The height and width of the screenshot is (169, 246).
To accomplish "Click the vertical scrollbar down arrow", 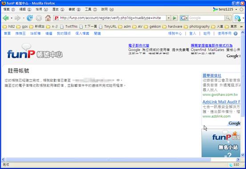I will tap(242, 155).
